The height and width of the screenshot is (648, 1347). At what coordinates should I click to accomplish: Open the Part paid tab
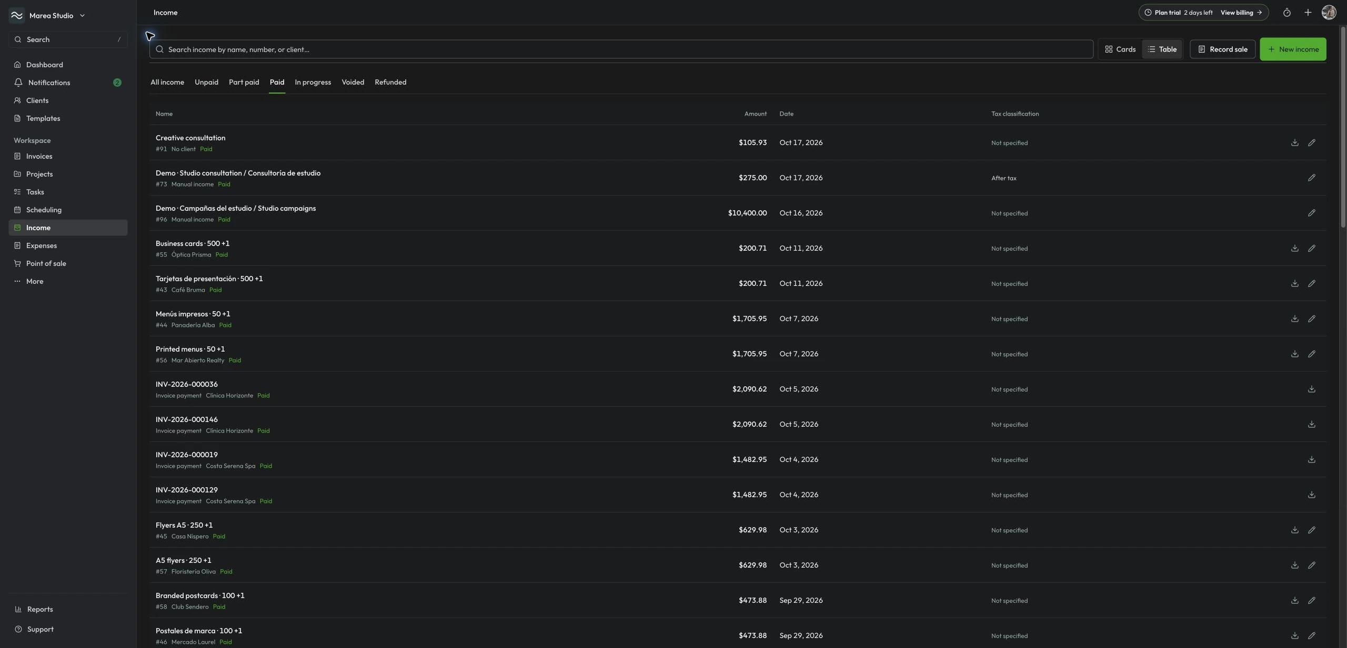pyautogui.click(x=244, y=83)
